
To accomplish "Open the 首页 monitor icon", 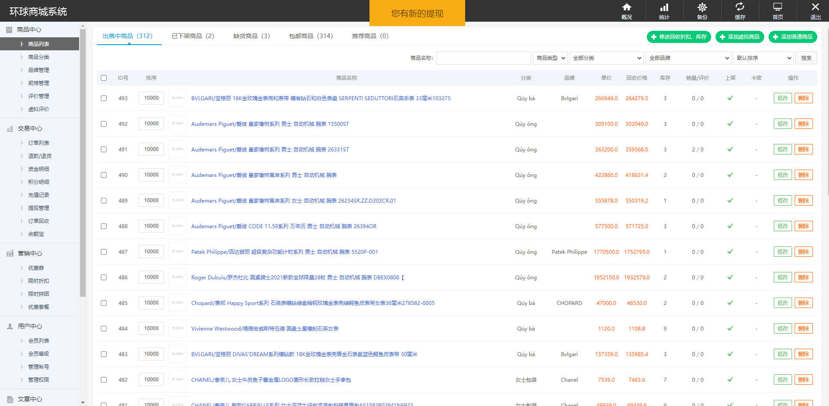I will (x=778, y=7).
